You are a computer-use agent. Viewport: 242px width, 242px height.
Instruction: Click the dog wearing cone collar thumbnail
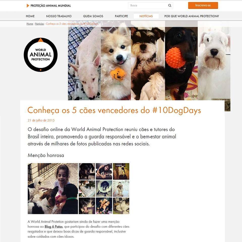tap(104, 189)
